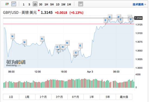This screenshot has height=102, width=149.
Task: Click the E marker beside 1.3125 line
Action: [x=105, y=20]
